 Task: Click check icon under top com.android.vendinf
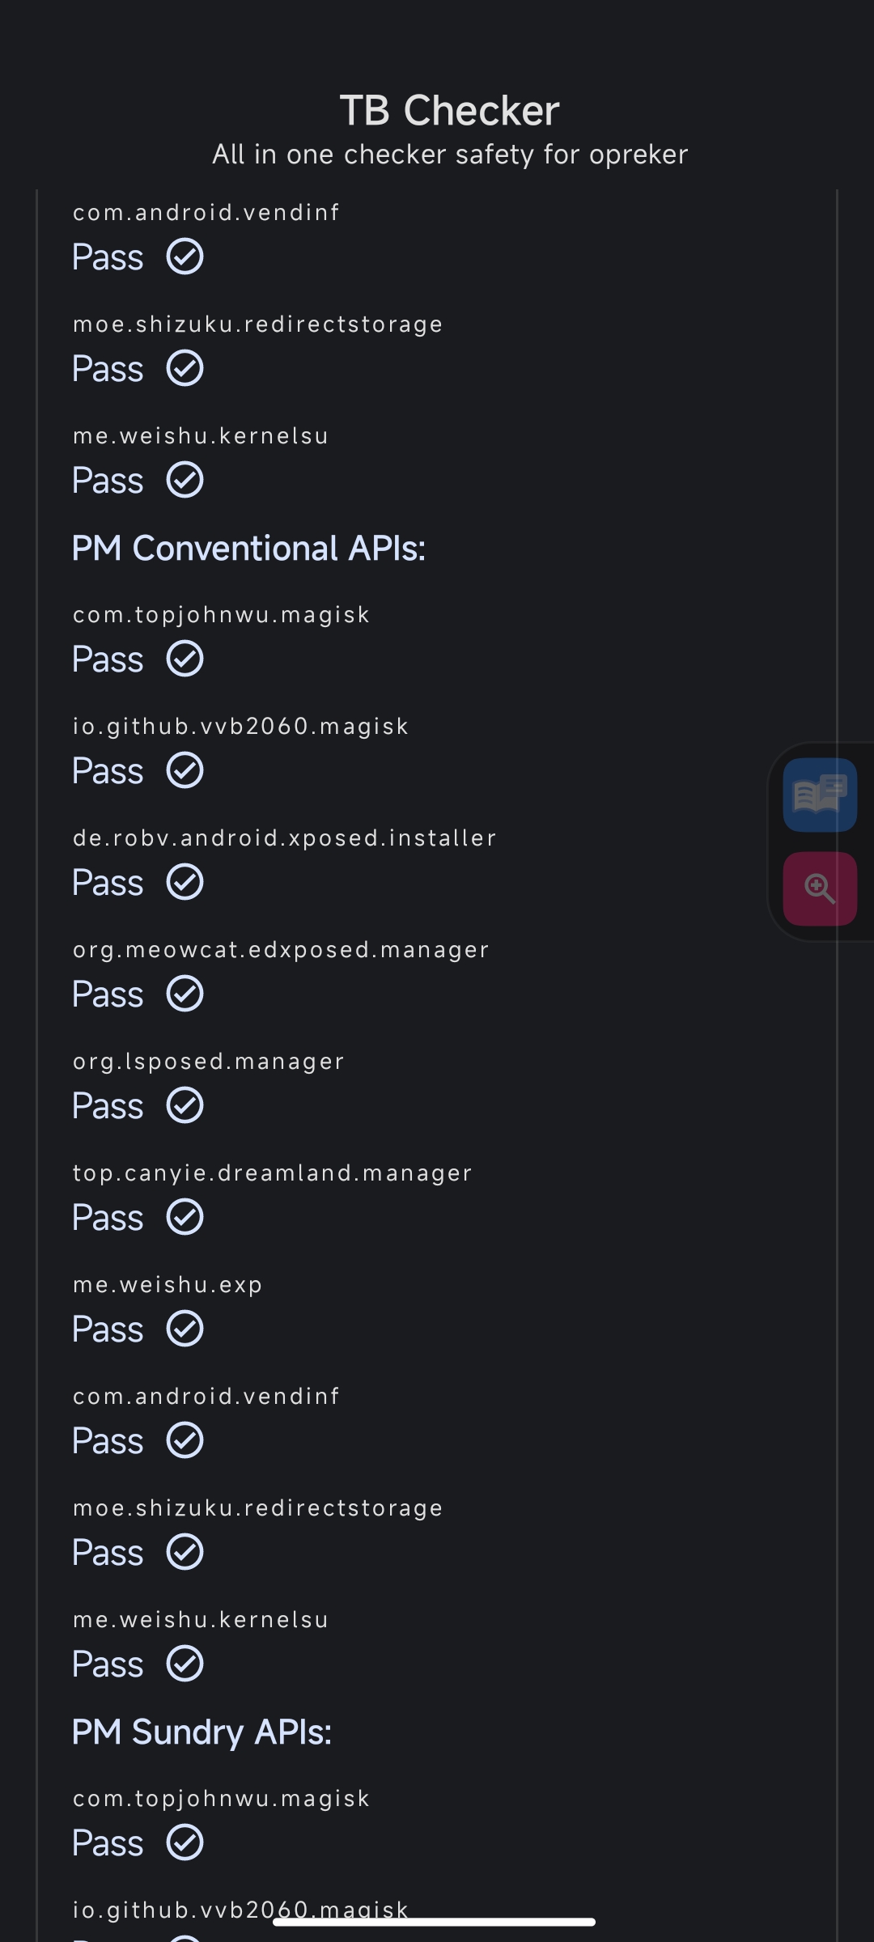pyautogui.click(x=185, y=257)
